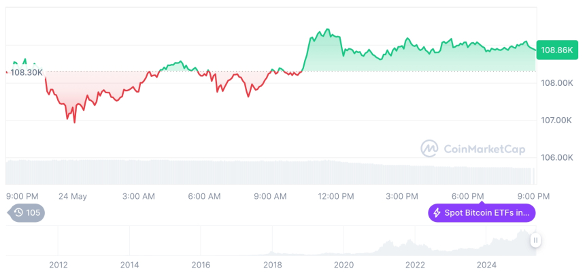Viewport: 585px width, 273px height.
Task: Click the 108.30K opening price label
Action: (x=27, y=72)
